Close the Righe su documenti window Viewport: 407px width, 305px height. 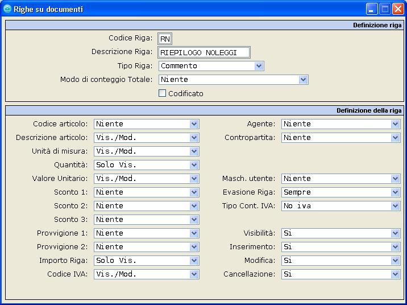click(x=398, y=9)
